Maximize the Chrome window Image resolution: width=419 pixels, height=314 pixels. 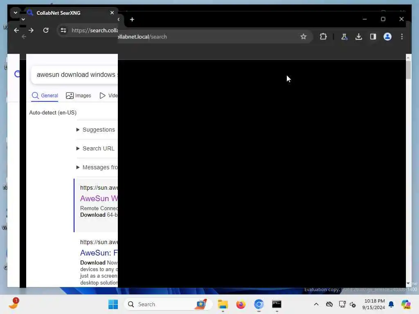point(383,19)
